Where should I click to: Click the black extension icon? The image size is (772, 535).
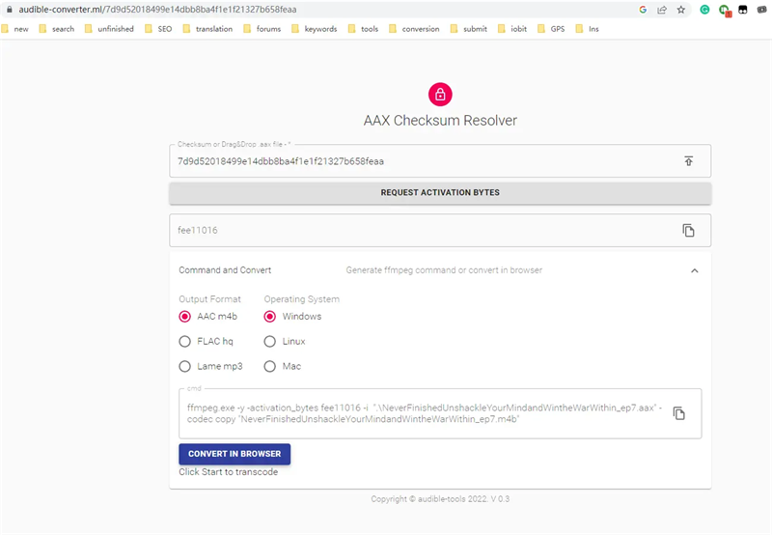point(743,10)
